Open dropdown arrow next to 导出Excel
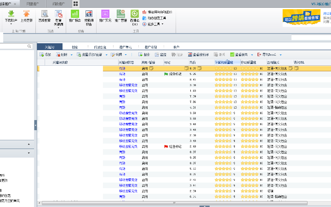Image resolution: width=331 pixels, height=207 pixels. [x=280, y=55]
